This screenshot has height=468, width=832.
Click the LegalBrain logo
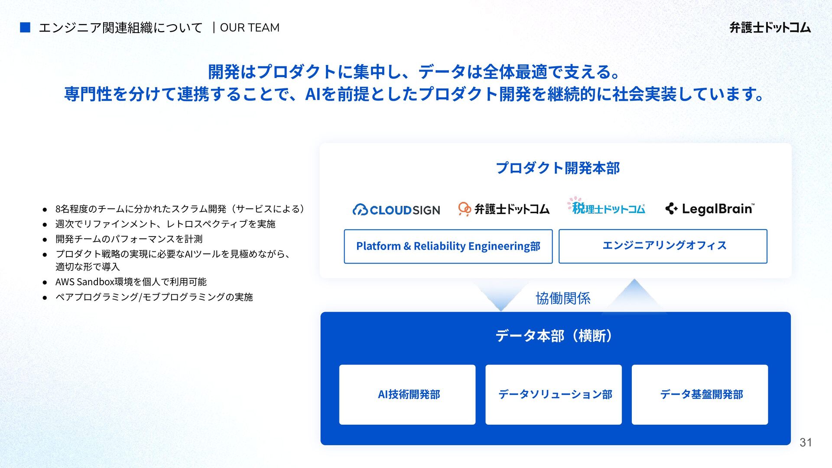710,209
